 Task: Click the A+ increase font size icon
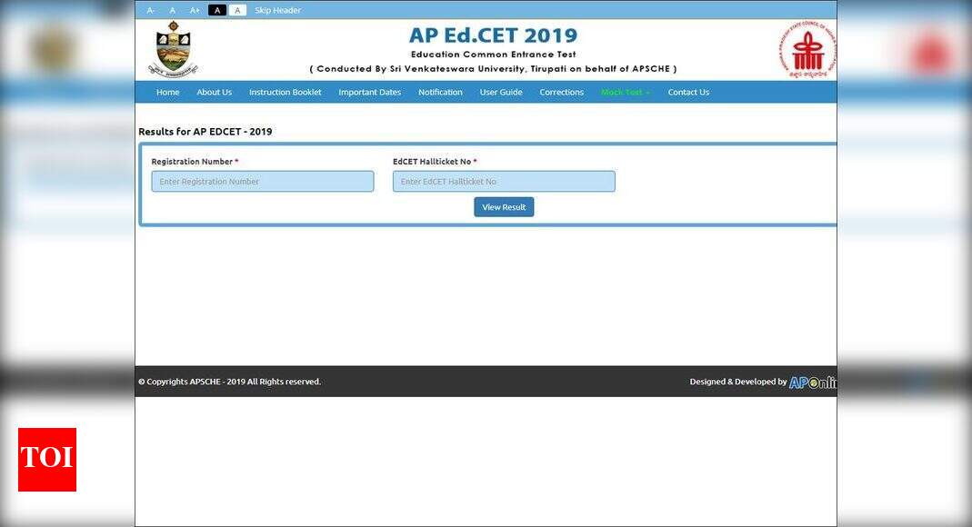[195, 10]
